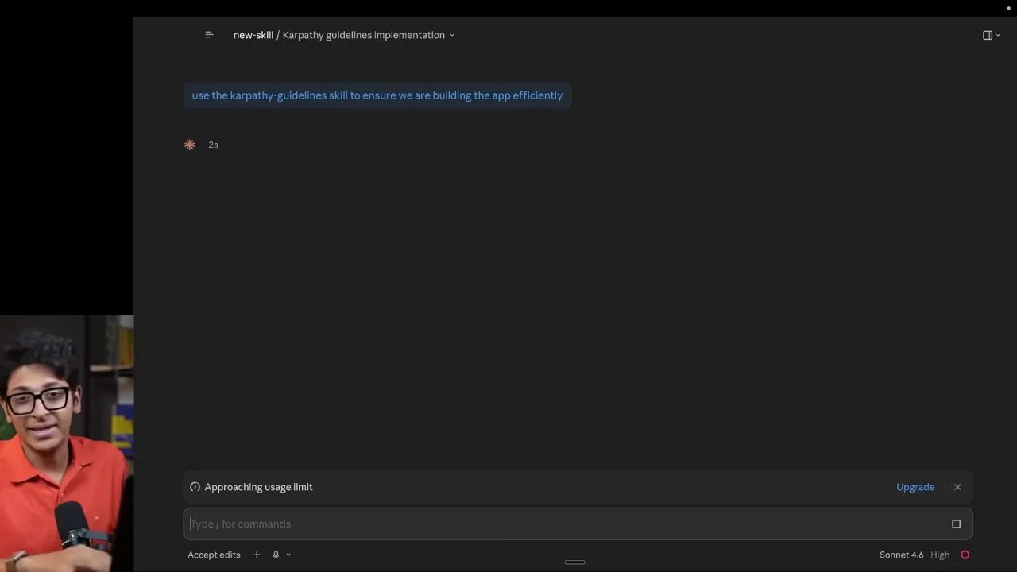Click the orange thinking spinner icon
The height and width of the screenshot is (572, 1017).
point(190,145)
